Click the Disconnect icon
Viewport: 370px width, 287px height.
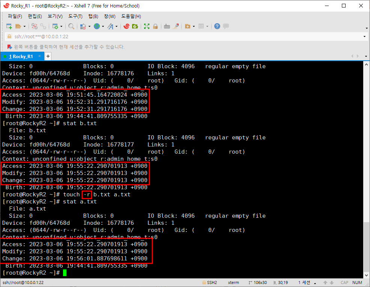pos(35,26)
